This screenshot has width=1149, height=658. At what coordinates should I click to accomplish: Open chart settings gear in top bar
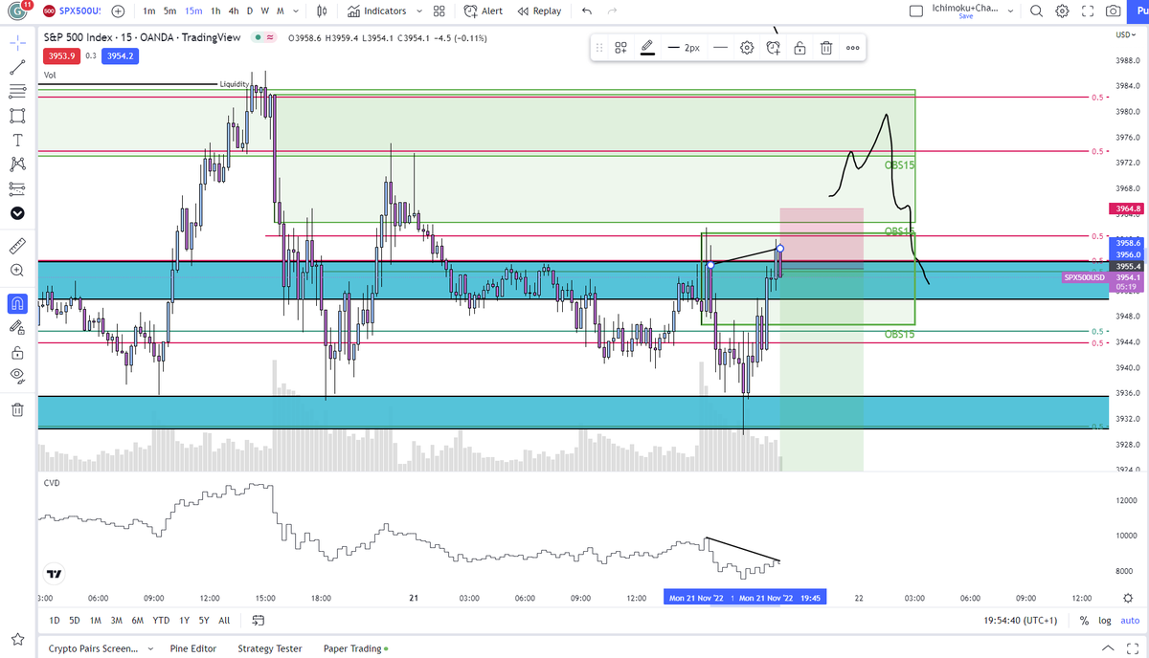(x=1062, y=11)
